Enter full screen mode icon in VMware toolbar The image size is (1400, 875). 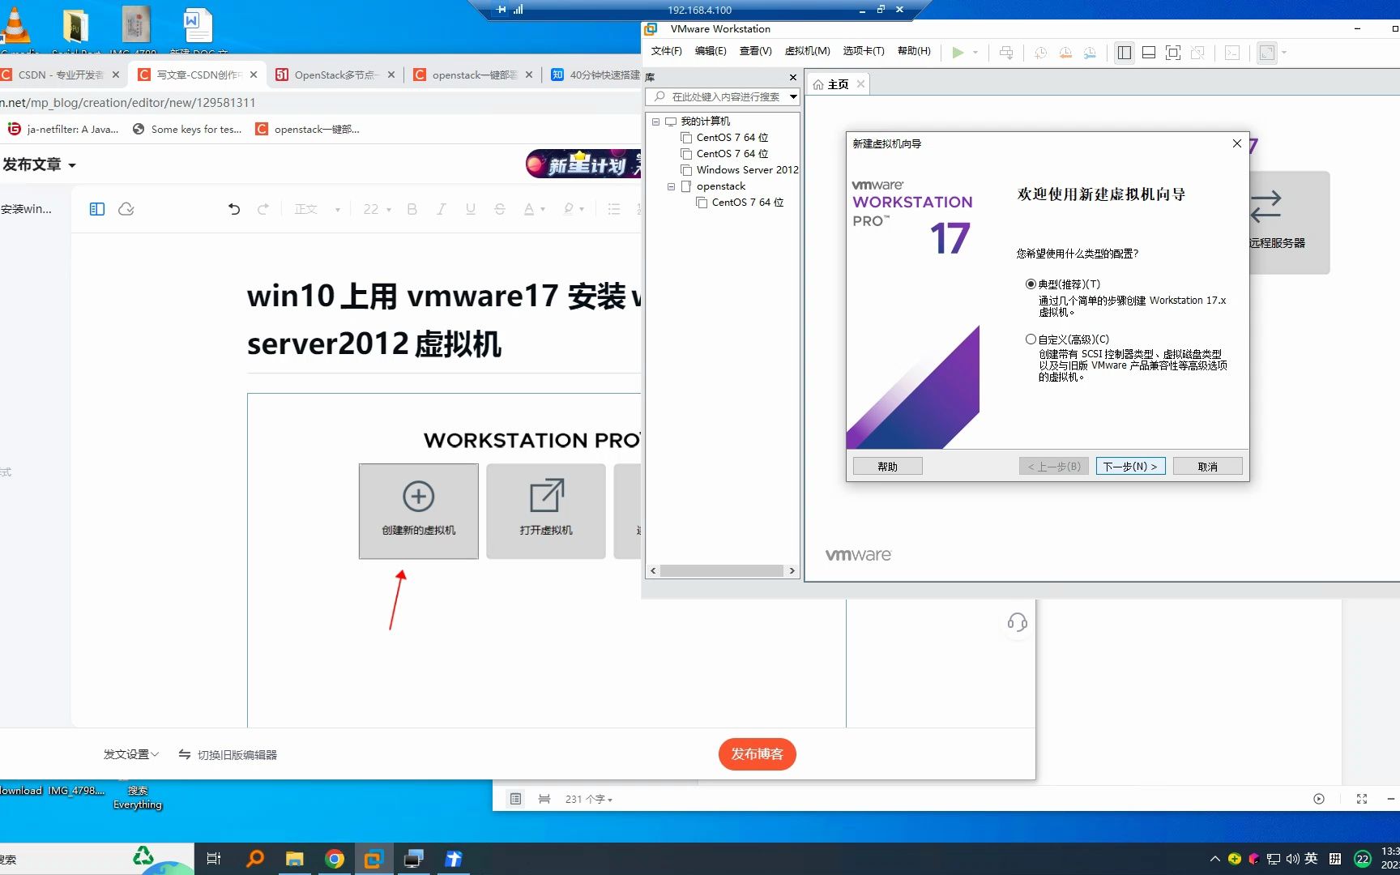tap(1173, 53)
